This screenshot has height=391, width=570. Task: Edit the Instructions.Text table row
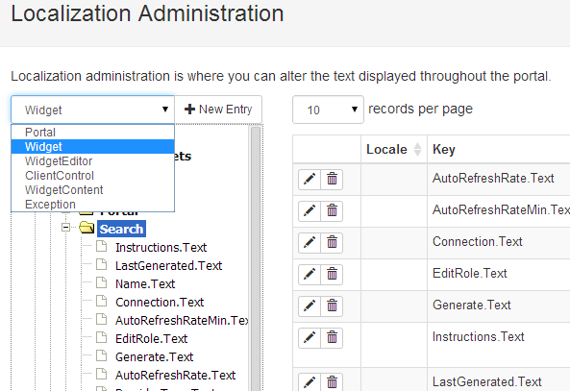[x=310, y=338]
